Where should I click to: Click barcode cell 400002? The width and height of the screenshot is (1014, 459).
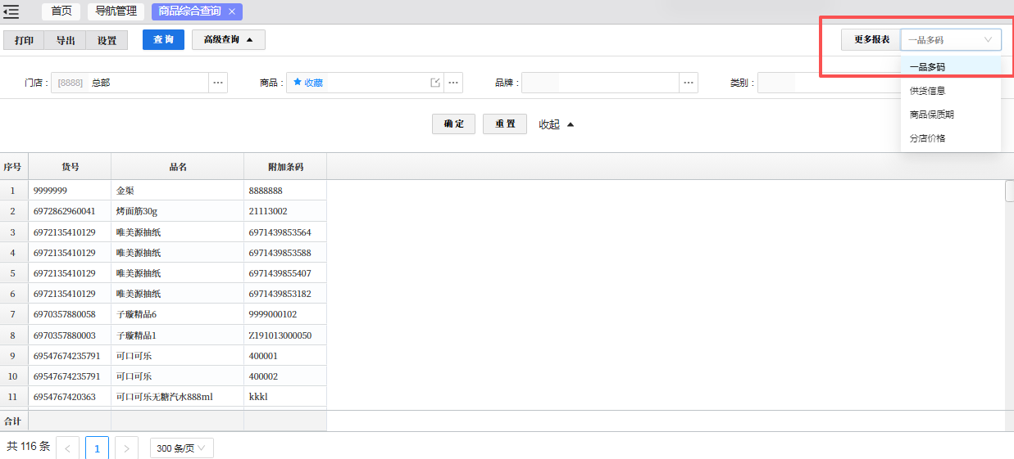[285, 376]
